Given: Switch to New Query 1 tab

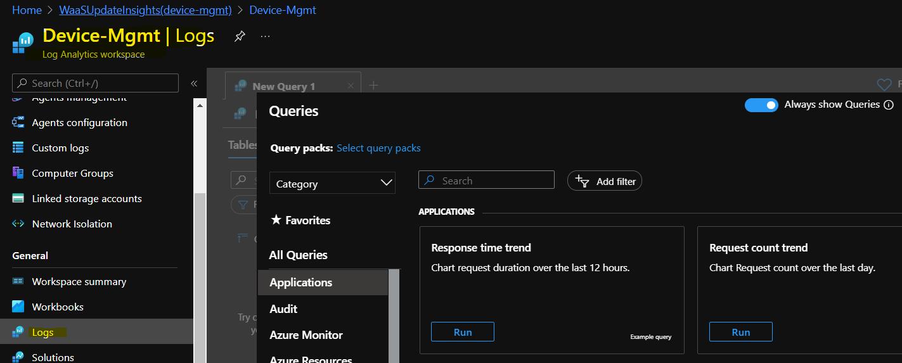Looking at the screenshot, I should (283, 86).
